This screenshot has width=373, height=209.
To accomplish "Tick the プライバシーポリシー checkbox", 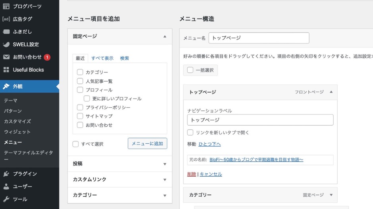I will tap(80, 107).
